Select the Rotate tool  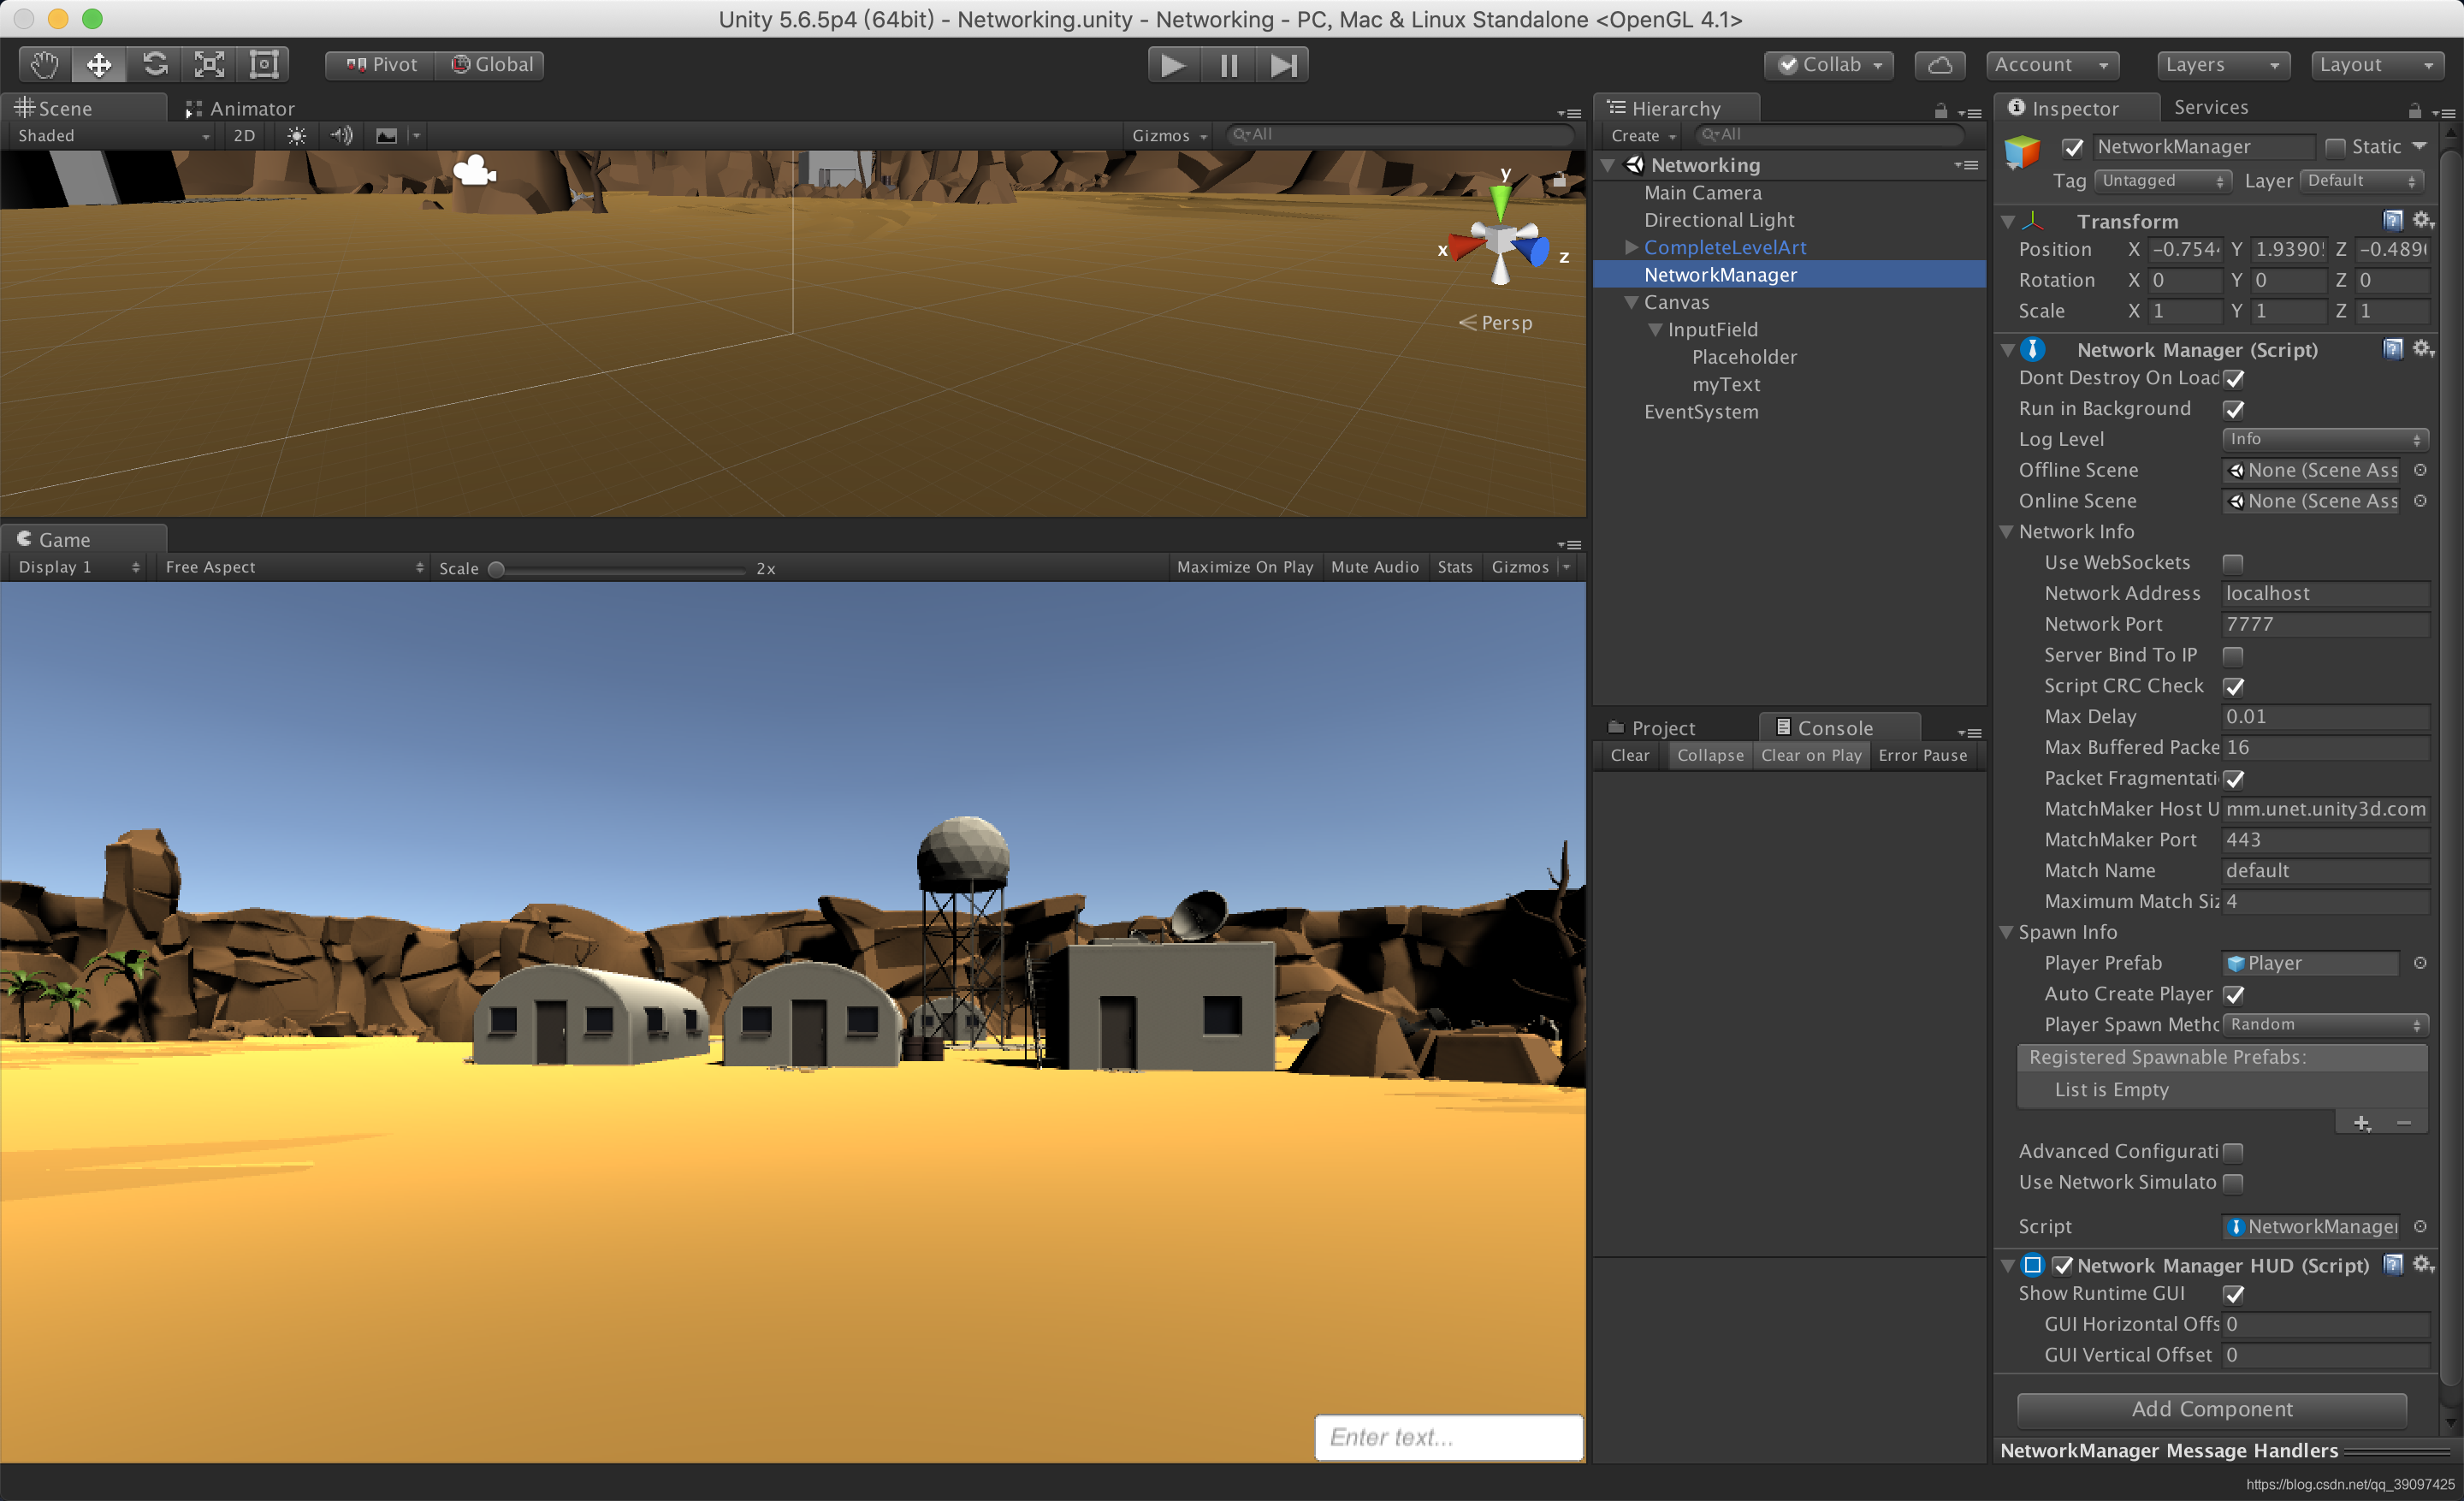pyautogui.click(x=154, y=64)
